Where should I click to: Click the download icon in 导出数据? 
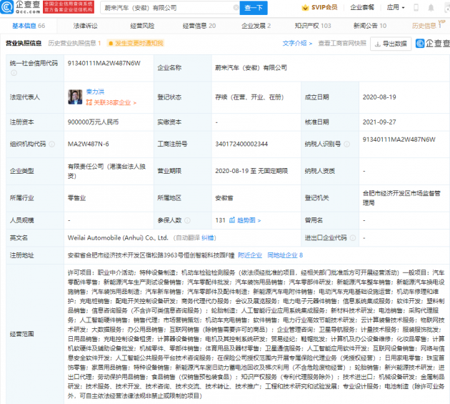[x=378, y=44]
